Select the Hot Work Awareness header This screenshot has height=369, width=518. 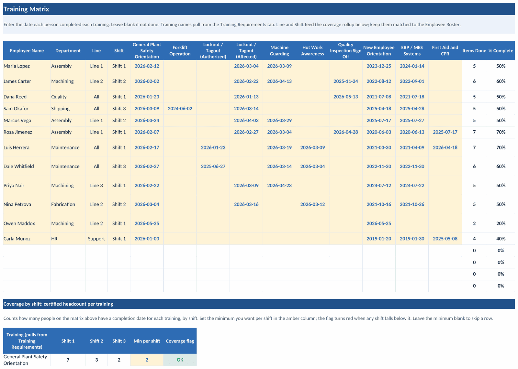point(312,51)
